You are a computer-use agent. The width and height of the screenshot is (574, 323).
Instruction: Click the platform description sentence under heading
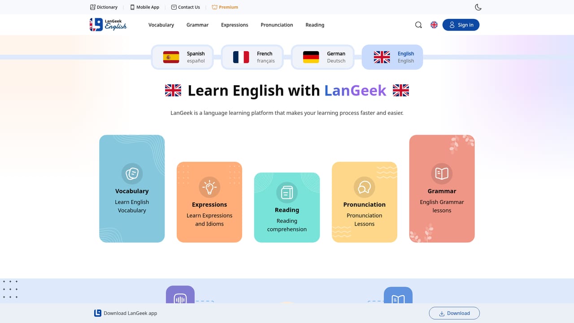point(287,113)
